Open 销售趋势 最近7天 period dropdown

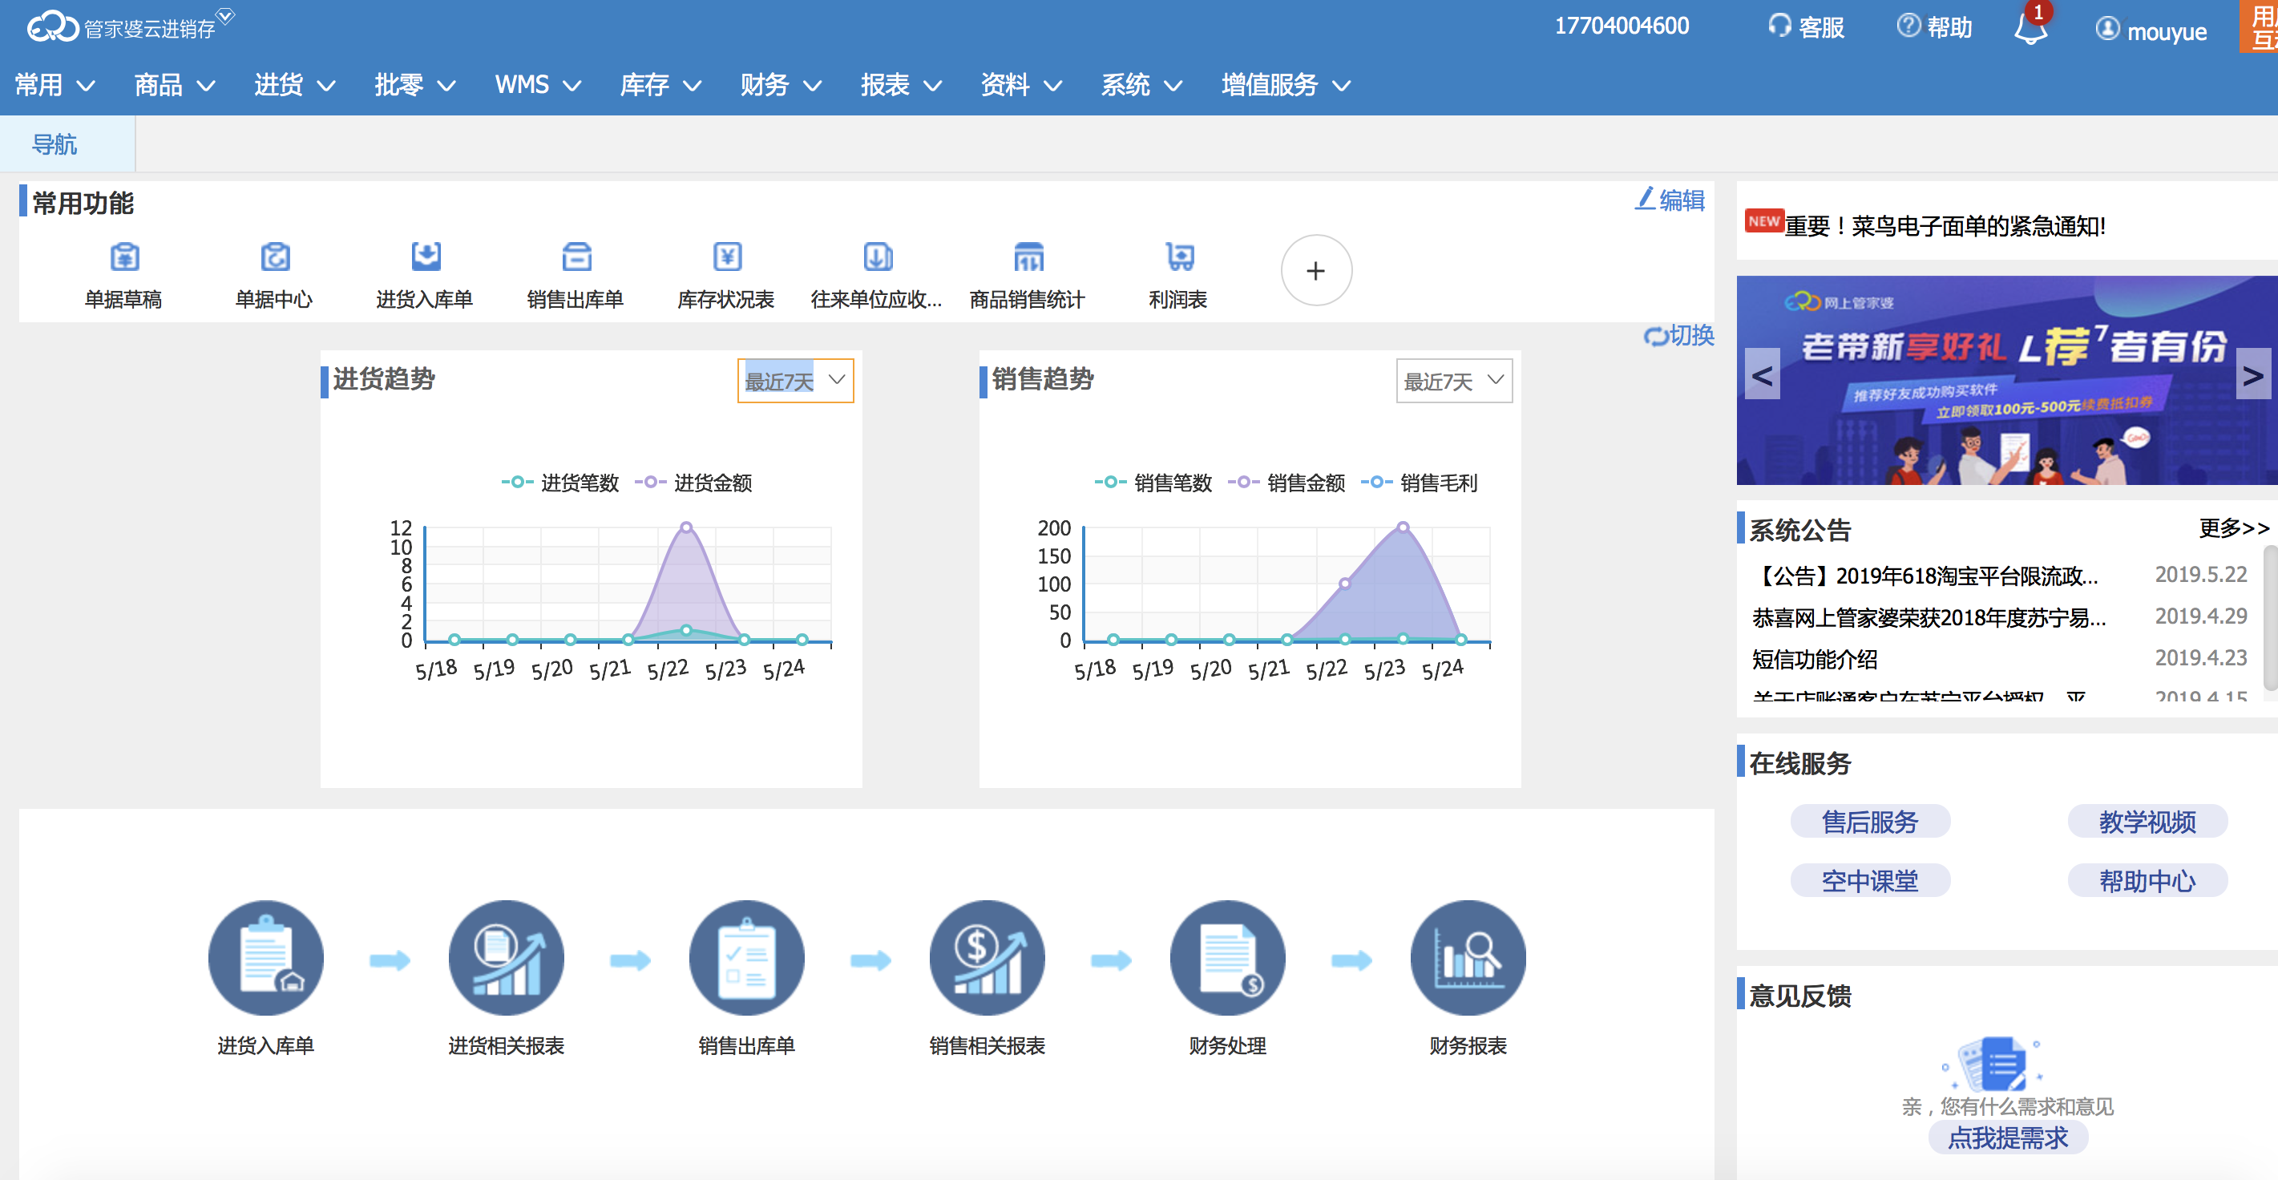(1453, 380)
